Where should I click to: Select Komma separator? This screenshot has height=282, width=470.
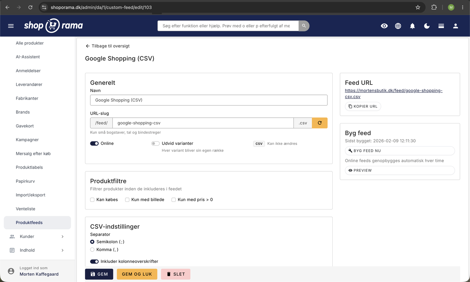tap(92, 250)
